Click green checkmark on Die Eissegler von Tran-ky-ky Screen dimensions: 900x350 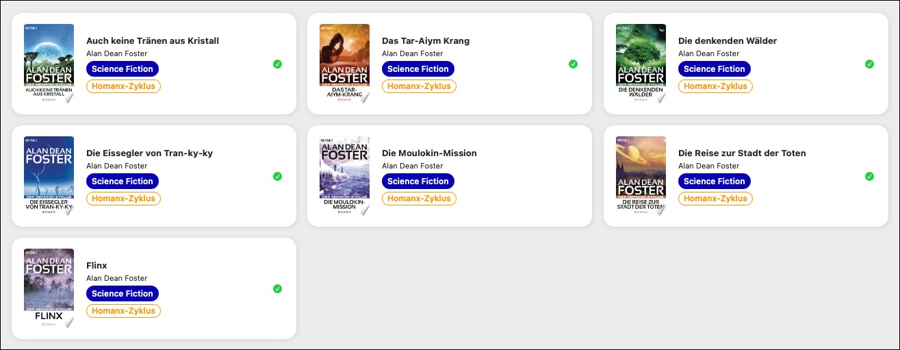pos(277,176)
